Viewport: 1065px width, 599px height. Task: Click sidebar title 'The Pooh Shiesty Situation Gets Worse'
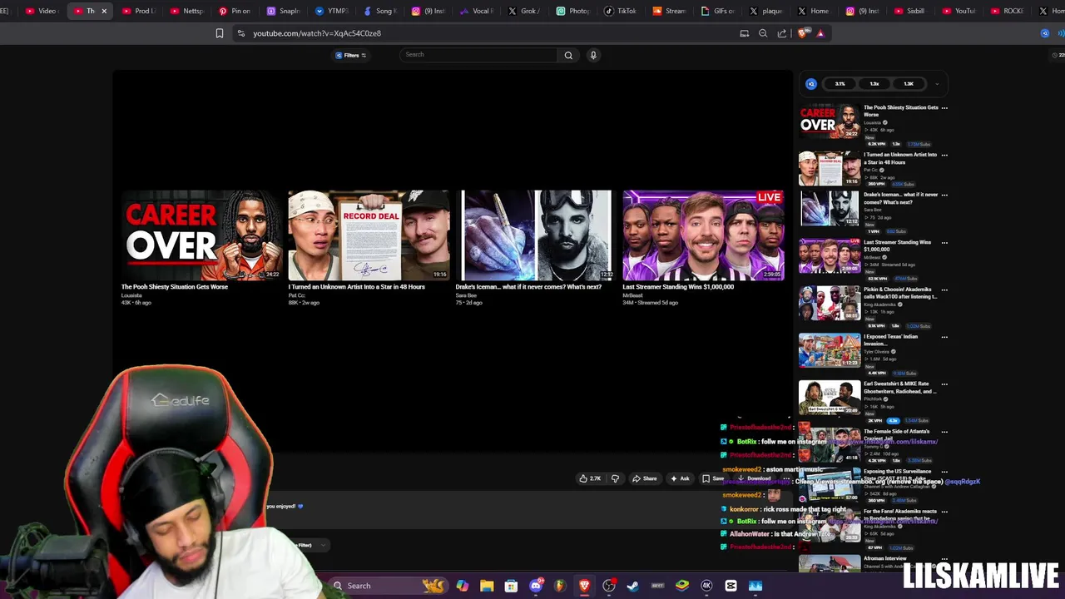[x=900, y=111]
